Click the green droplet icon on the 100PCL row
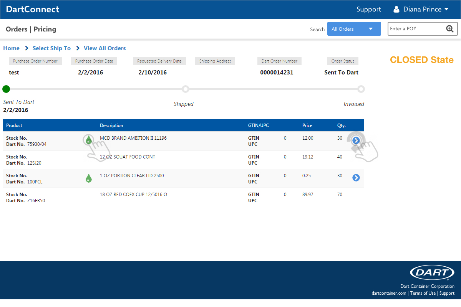461x307 pixels. click(x=89, y=178)
